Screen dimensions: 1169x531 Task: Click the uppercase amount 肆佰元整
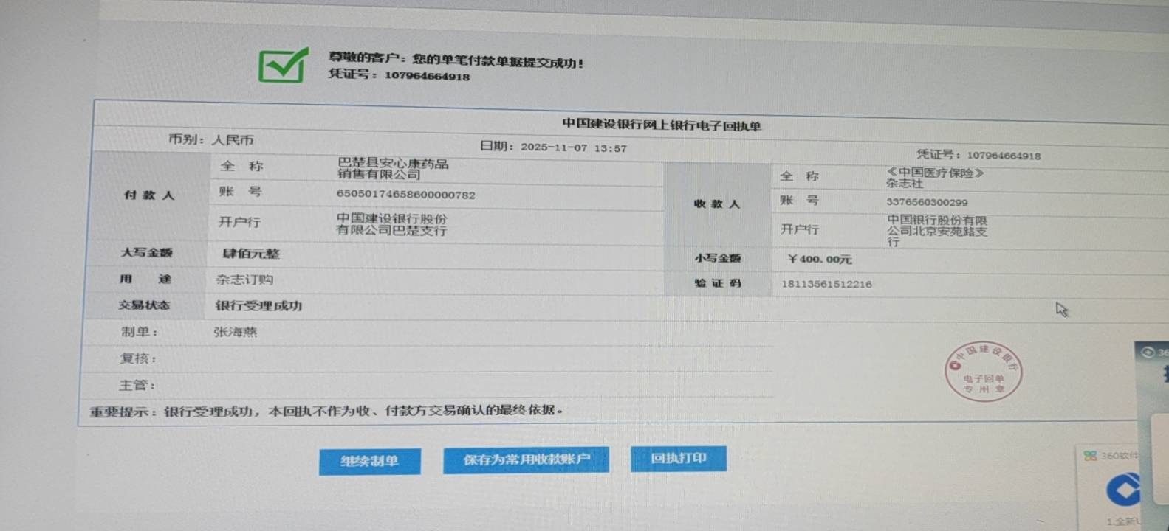[251, 254]
